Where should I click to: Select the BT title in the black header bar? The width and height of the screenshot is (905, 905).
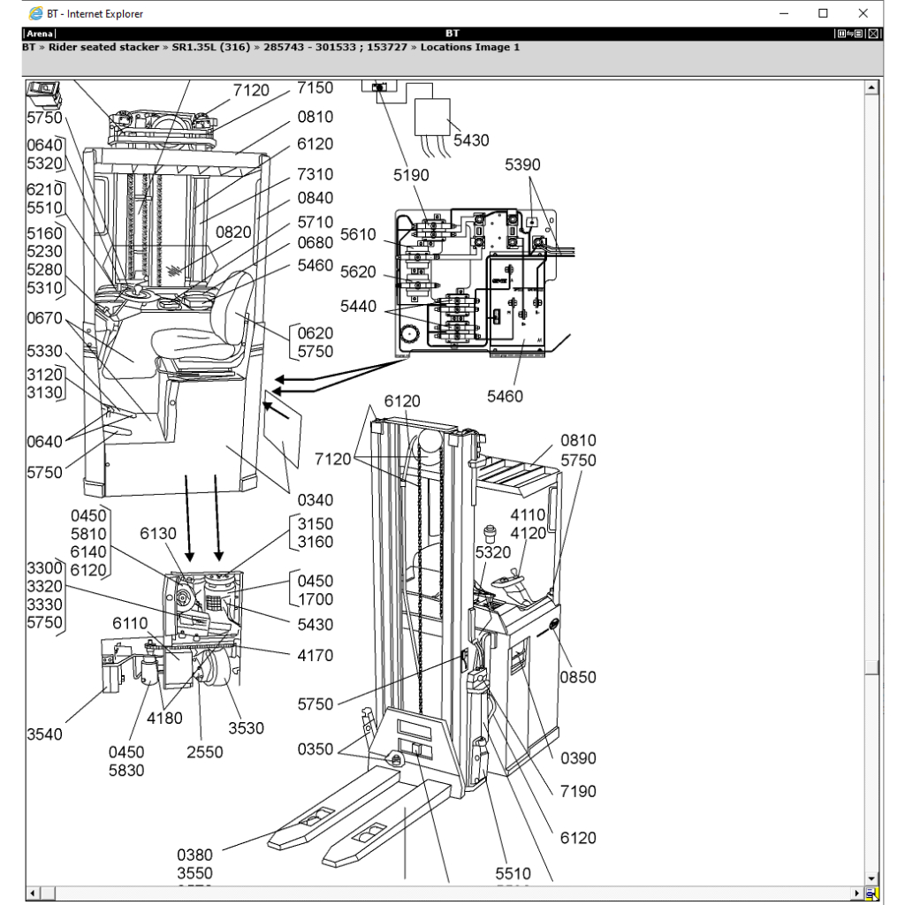point(453,33)
